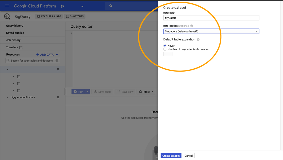The width and height of the screenshot is (283, 160).
Task: Expand the first dataset in tree
Action: click(13, 77)
